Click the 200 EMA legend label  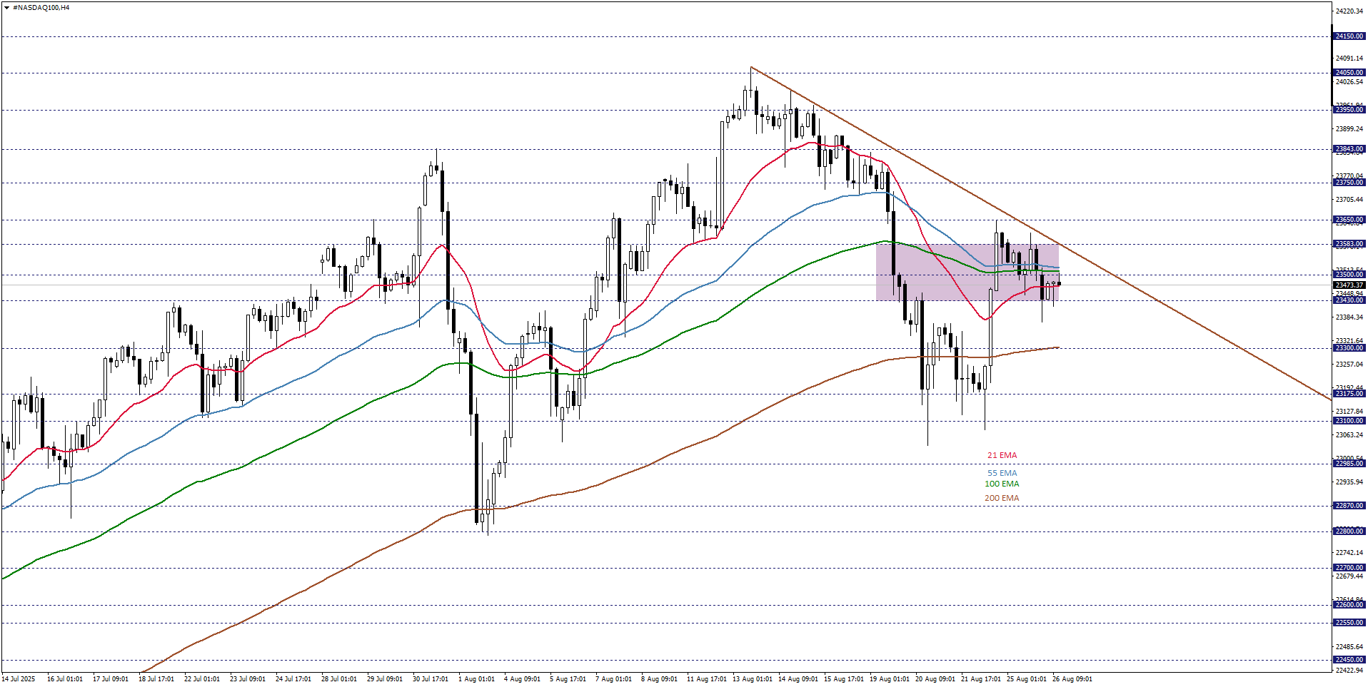tap(1002, 498)
